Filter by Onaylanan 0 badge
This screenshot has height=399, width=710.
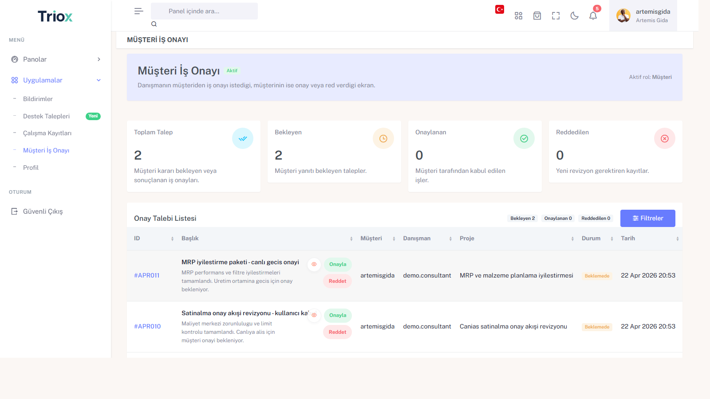(x=558, y=218)
